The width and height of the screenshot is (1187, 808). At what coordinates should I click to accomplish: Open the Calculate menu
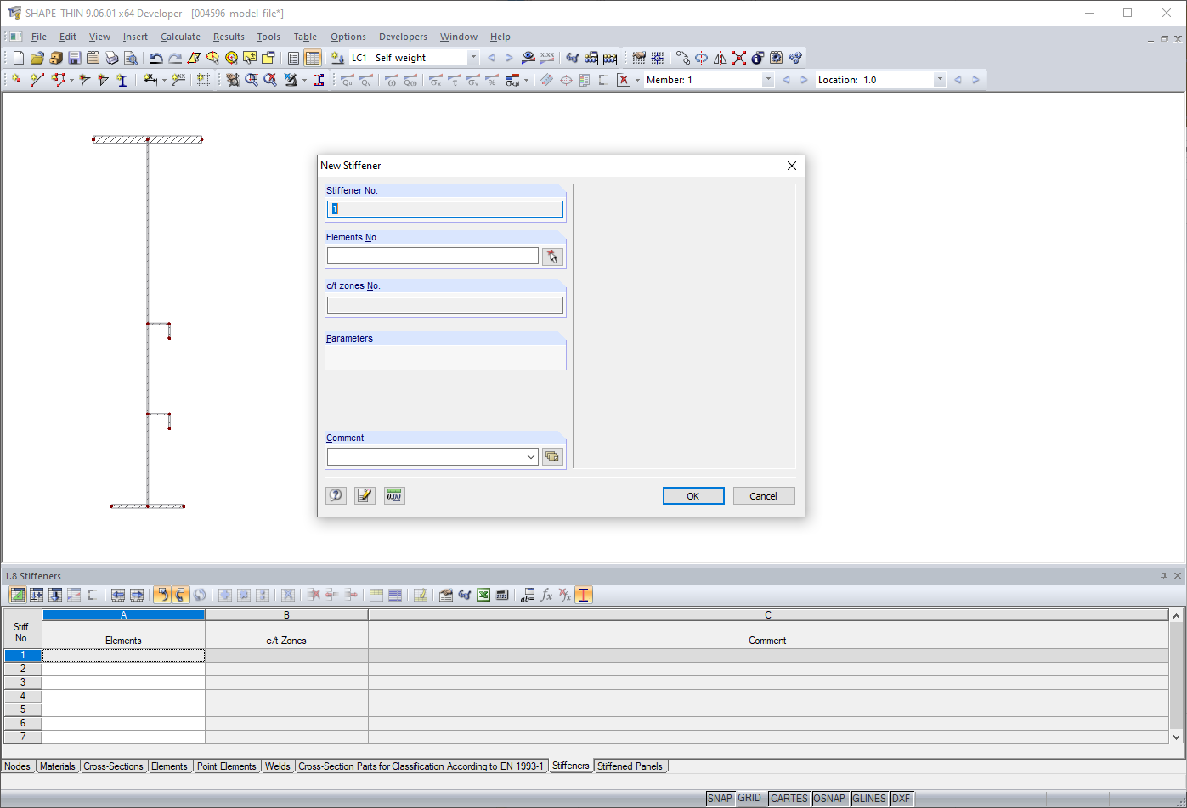tap(180, 37)
